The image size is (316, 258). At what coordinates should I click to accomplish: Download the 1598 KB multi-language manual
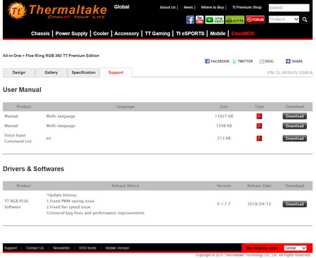(x=294, y=126)
